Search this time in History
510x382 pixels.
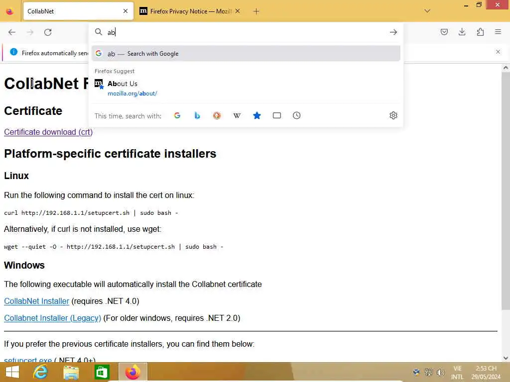pos(297,115)
